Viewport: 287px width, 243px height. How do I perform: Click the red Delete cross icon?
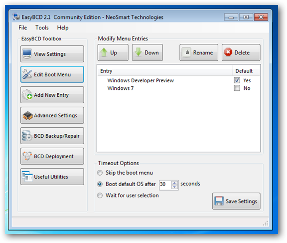[228, 52]
